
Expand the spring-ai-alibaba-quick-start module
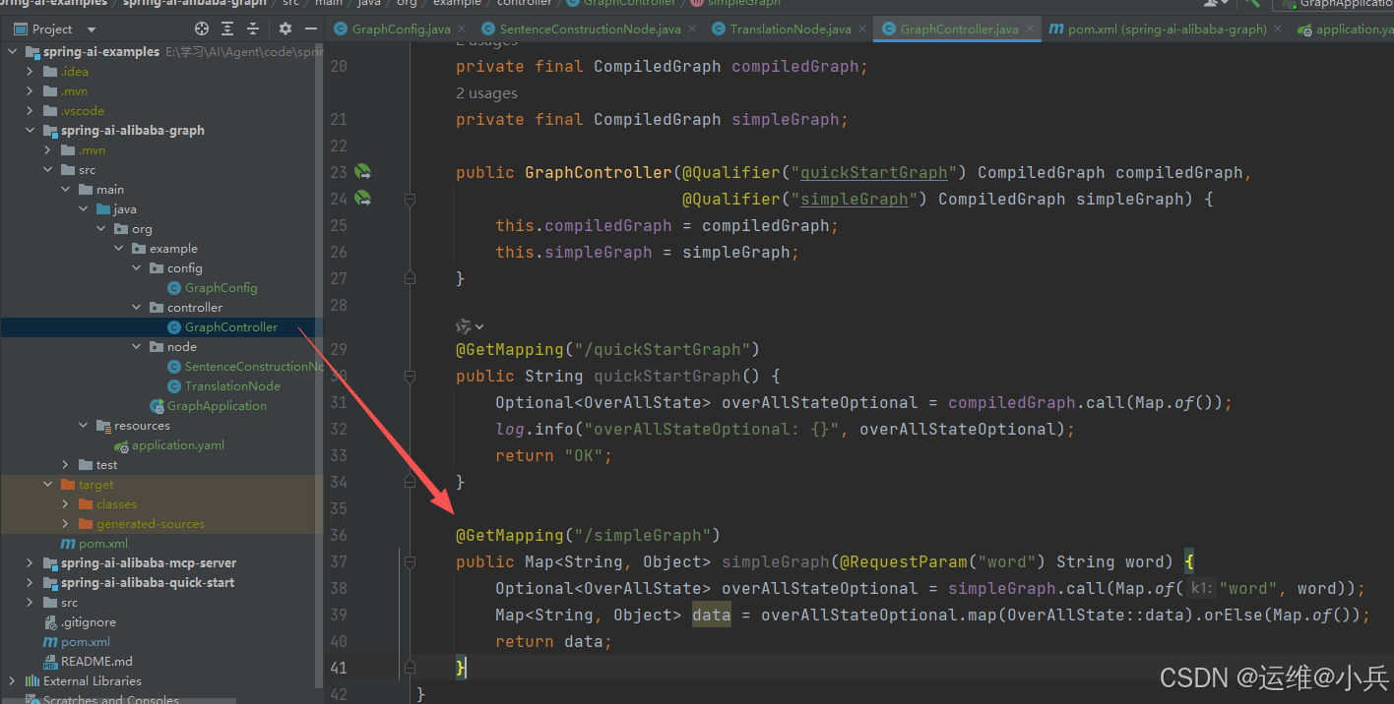point(30,583)
